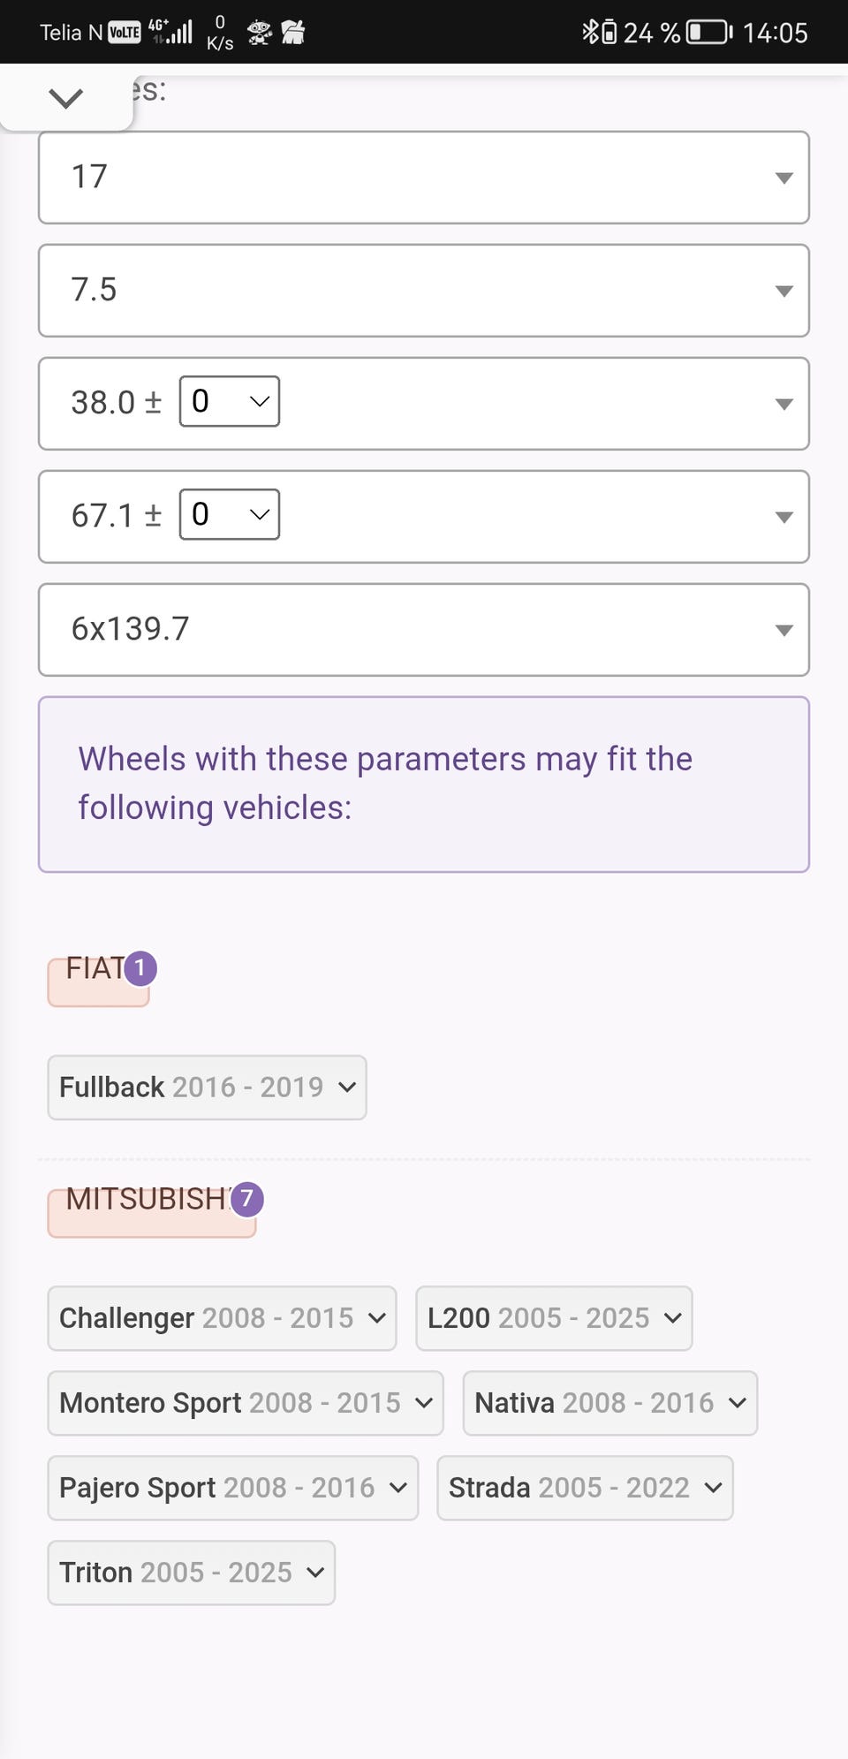Expand L200 2005 - 2025 model
This screenshot has height=1759, width=848.
point(554,1318)
